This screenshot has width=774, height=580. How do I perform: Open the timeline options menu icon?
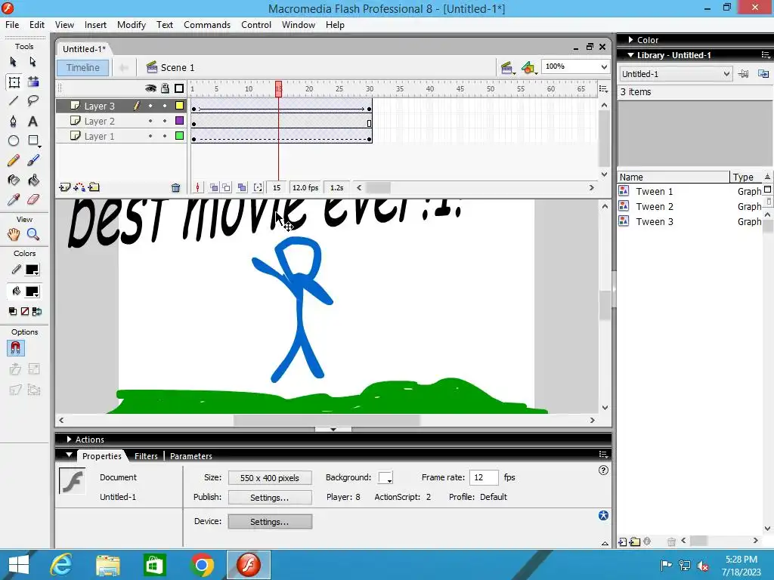[x=603, y=89]
